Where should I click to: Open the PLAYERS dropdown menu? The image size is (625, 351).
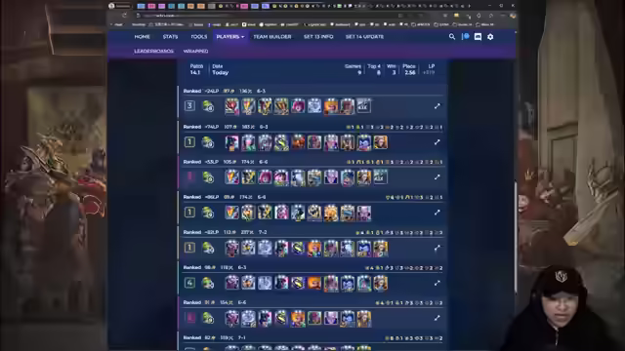tap(230, 37)
